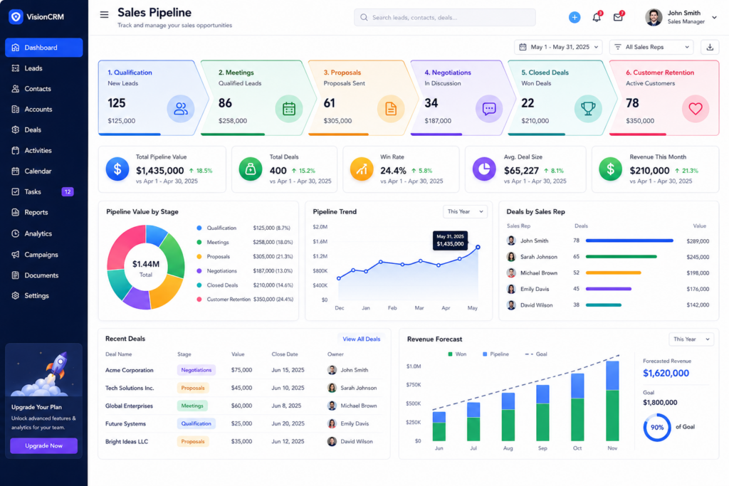729x486 pixels.
Task: Click the trophy icon in Closed Deals
Action: (587, 109)
